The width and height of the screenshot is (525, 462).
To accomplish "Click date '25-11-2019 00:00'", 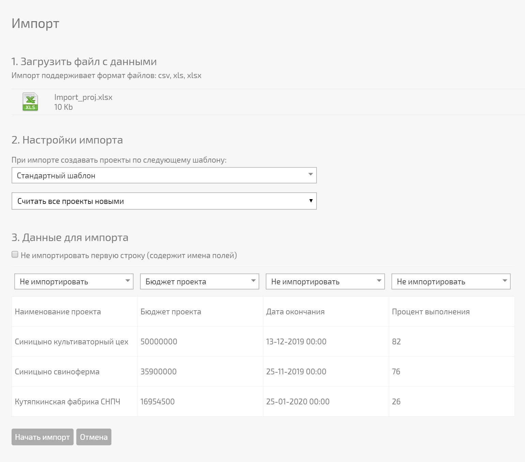I will coord(296,372).
